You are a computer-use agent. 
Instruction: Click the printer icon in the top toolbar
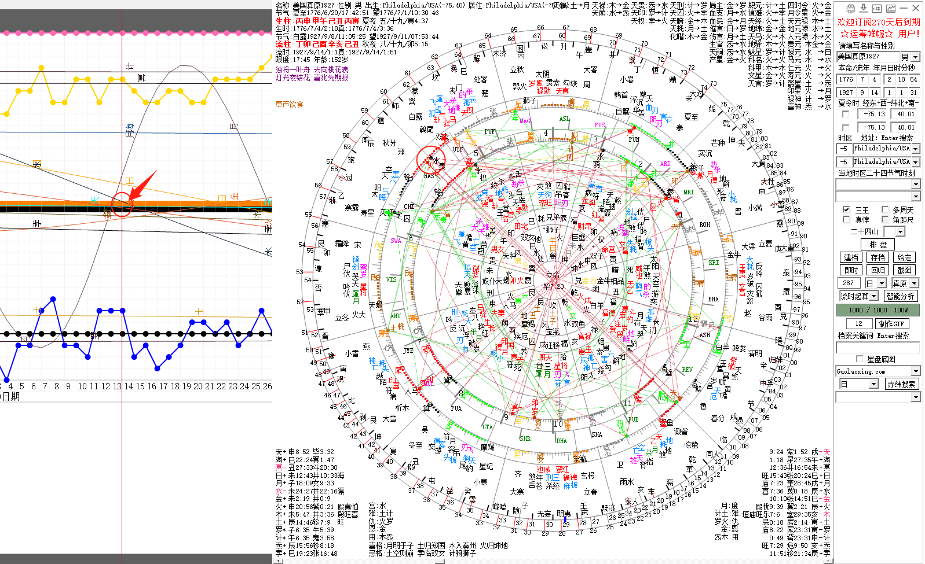(850, 8)
